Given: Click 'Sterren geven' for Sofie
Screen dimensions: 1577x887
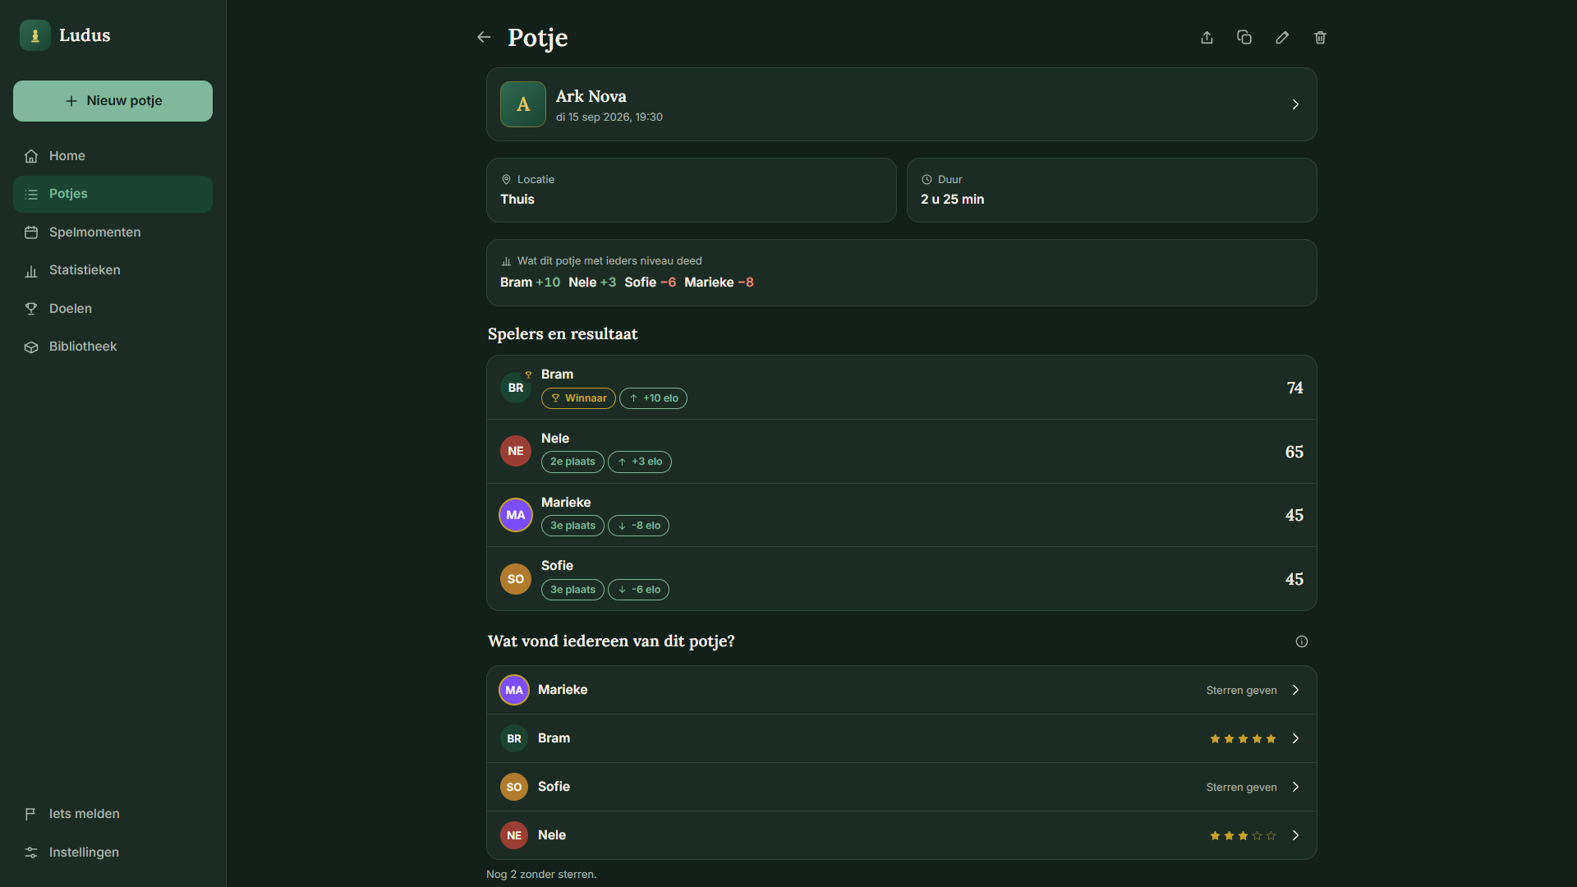Looking at the screenshot, I should click(1241, 788).
